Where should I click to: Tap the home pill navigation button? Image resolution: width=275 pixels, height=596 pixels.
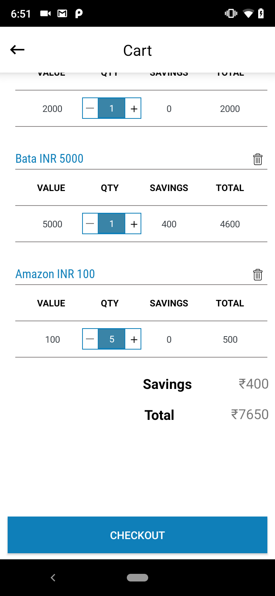click(137, 578)
